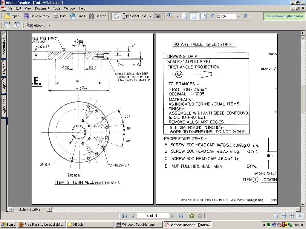The image size is (306, 229).
Task: Click the scroll up arrow
Action: tap(303, 38)
